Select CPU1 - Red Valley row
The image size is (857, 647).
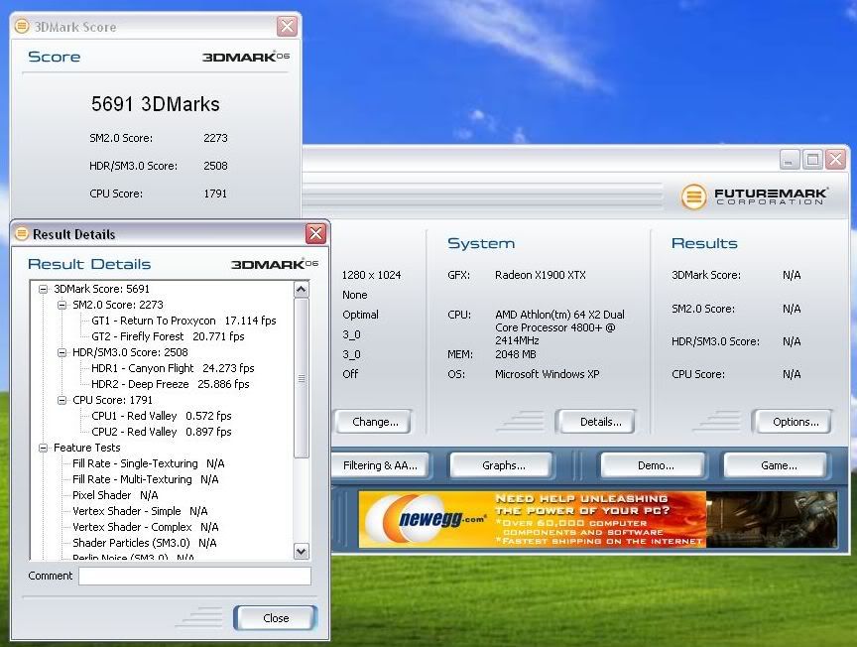point(162,416)
